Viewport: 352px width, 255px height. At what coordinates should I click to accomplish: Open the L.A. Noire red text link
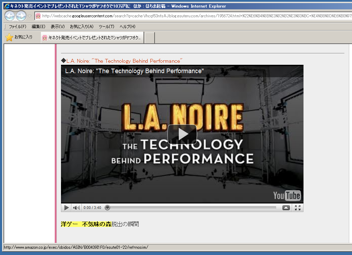(x=124, y=61)
